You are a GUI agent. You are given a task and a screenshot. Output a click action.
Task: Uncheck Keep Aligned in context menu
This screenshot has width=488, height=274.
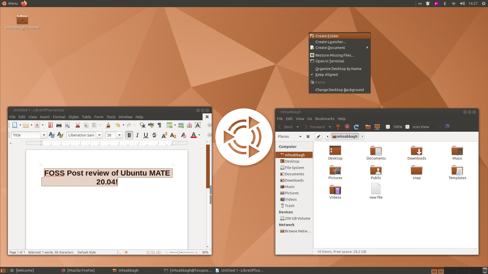coord(326,75)
